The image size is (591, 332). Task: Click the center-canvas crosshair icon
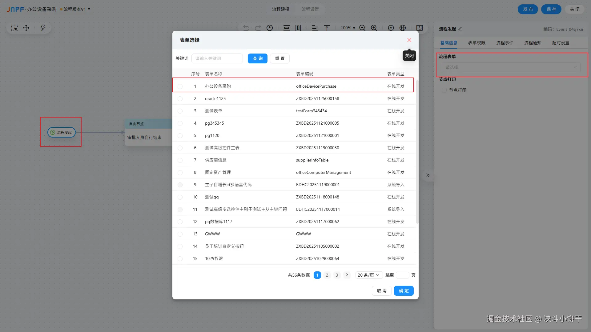pos(391,28)
